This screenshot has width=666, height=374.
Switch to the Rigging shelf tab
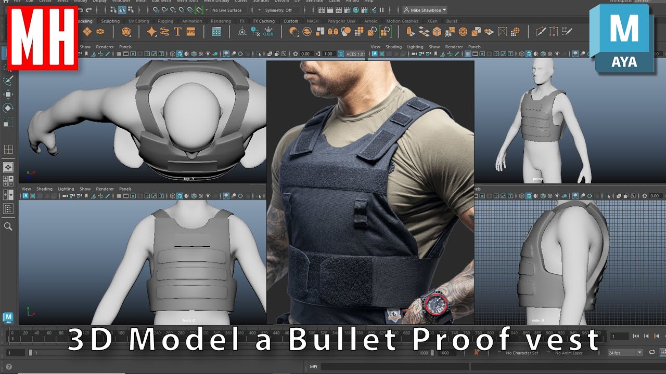(x=165, y=21)
